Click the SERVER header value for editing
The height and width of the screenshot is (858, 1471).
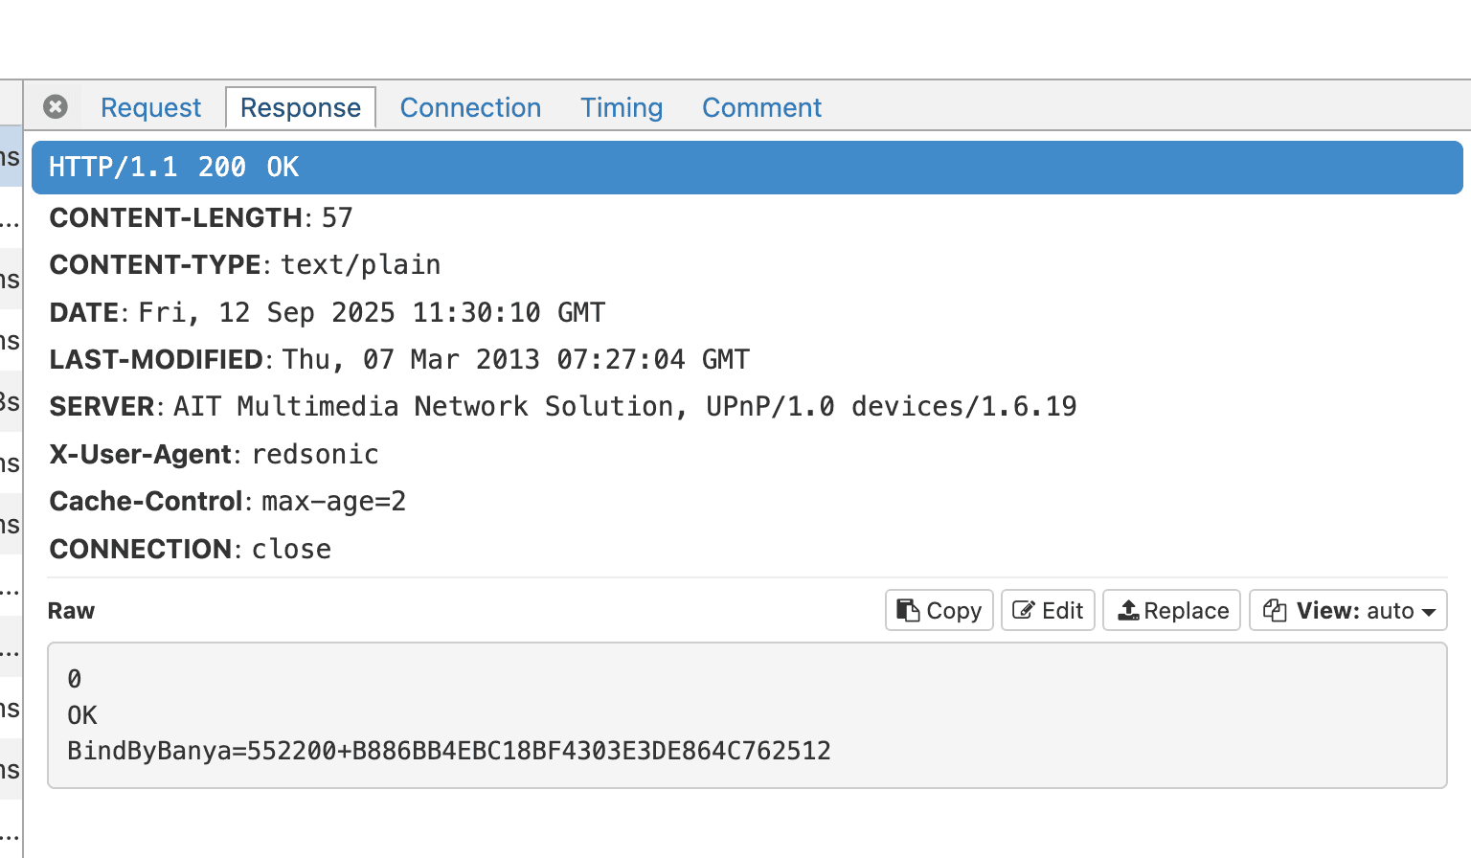622,406
